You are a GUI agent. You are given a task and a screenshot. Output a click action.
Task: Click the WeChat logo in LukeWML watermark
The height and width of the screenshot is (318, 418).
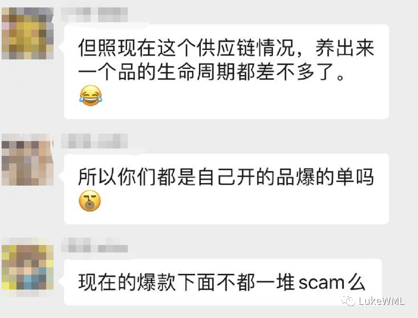[348, 301]
